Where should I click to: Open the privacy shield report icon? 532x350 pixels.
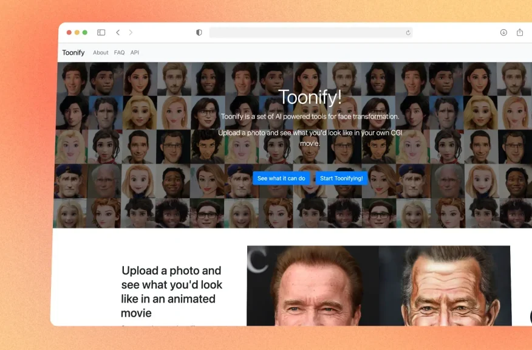199,33
